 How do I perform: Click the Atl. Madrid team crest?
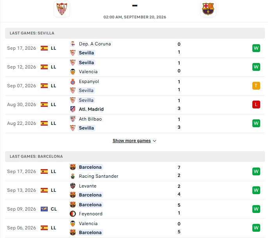coord(73,109)
